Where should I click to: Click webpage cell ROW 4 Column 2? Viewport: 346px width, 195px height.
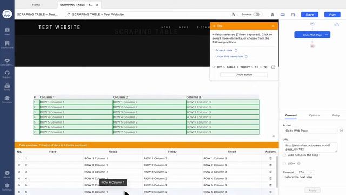pyautogui.click(x=149, y=117)
